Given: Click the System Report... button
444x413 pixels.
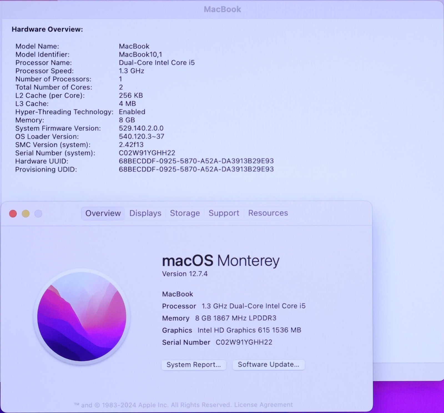Looking at the screenshot, I should tap(194, 365).
